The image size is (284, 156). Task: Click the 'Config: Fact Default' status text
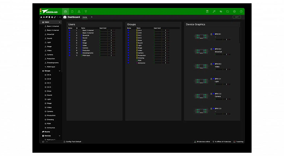tap(73, 142)
